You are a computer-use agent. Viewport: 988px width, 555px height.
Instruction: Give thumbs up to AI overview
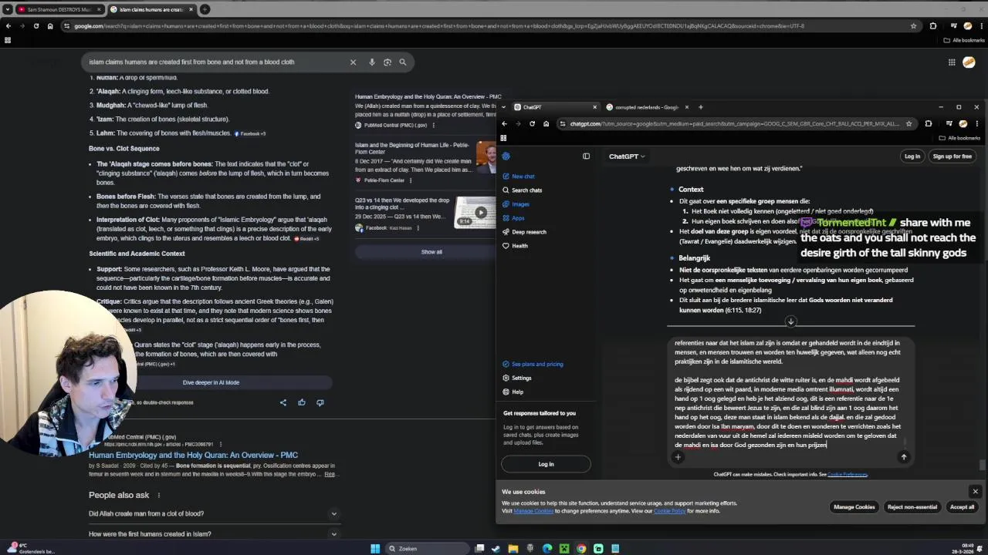301,402
